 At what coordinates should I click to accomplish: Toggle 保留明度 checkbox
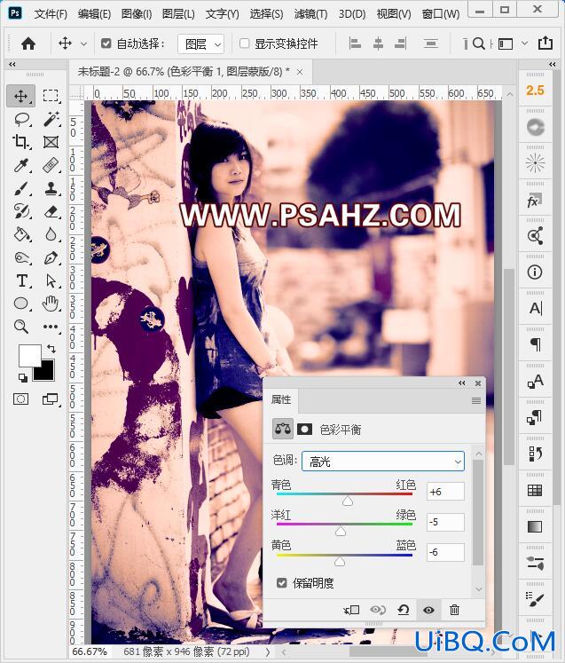pos(282,583)
